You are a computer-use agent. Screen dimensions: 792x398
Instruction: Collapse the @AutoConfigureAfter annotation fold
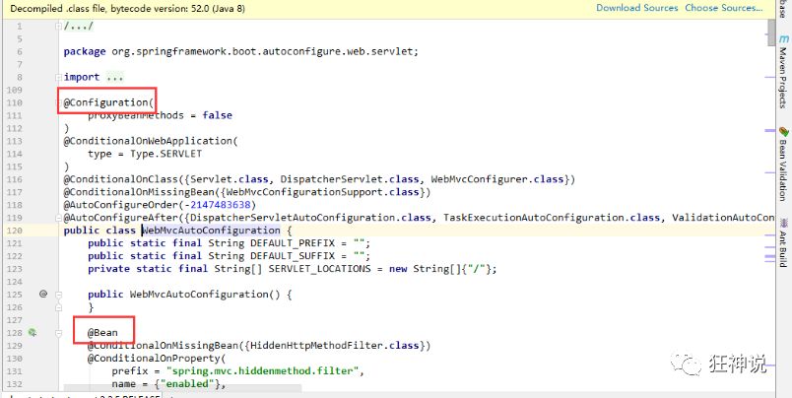(58, 218)
